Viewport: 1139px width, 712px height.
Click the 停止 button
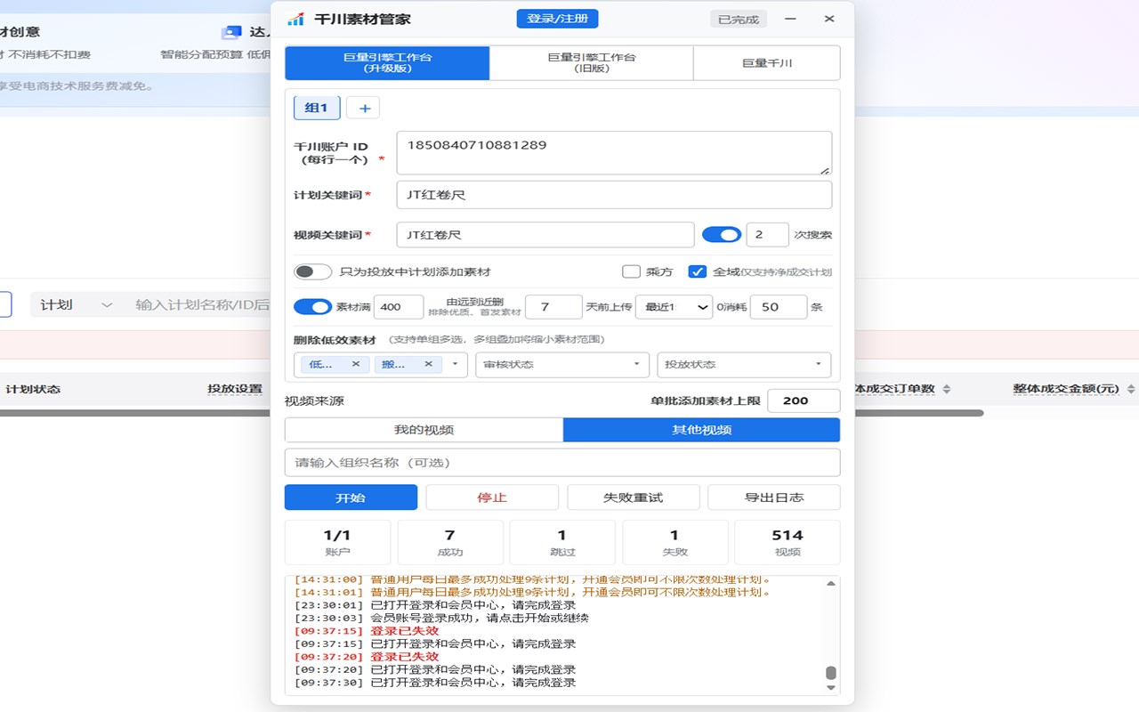click(492, 498)
